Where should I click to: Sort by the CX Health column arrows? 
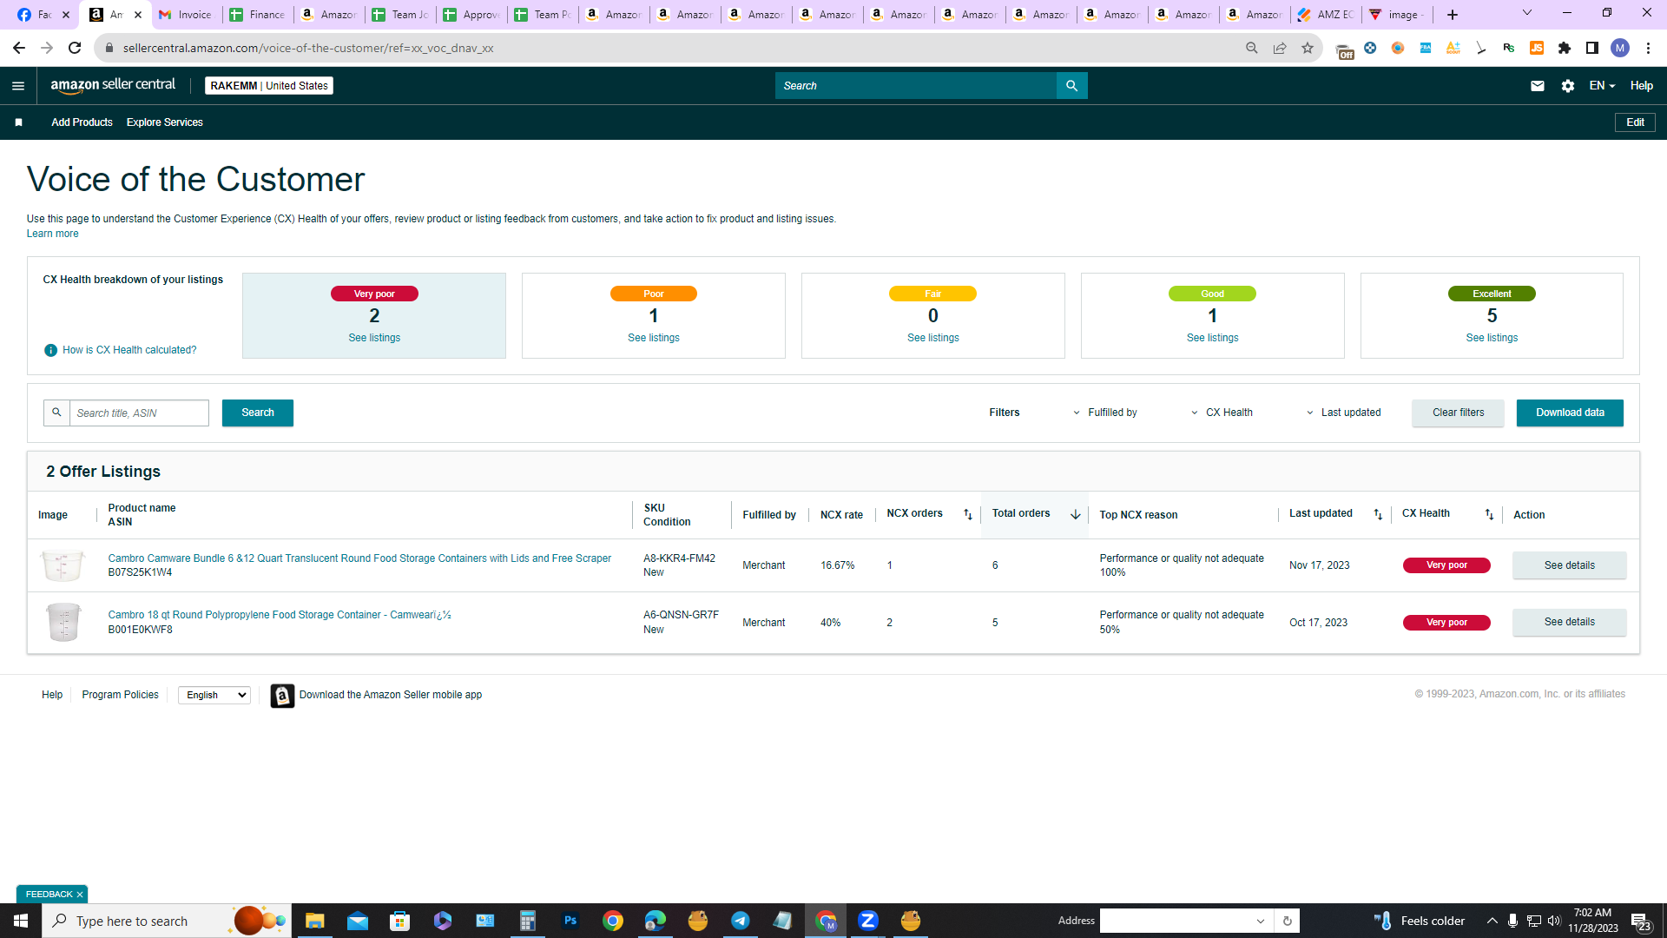click(1489, 514)
